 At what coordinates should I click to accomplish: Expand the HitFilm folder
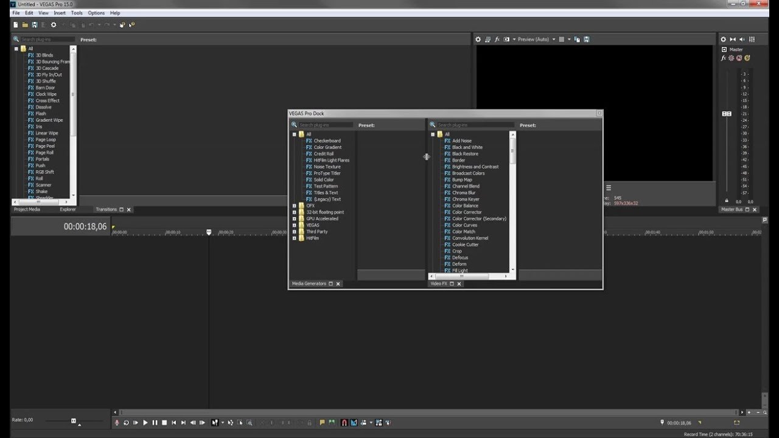tap(294, 238)
